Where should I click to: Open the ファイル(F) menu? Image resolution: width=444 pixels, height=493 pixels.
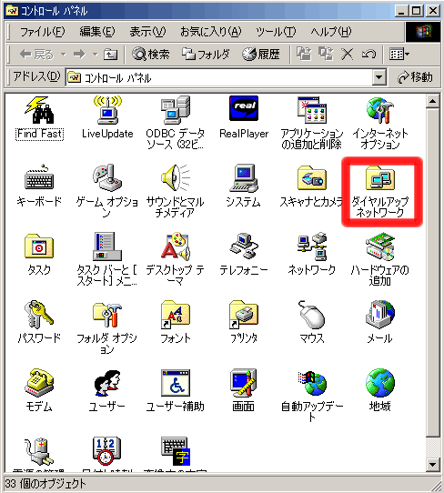coord(43,32)
